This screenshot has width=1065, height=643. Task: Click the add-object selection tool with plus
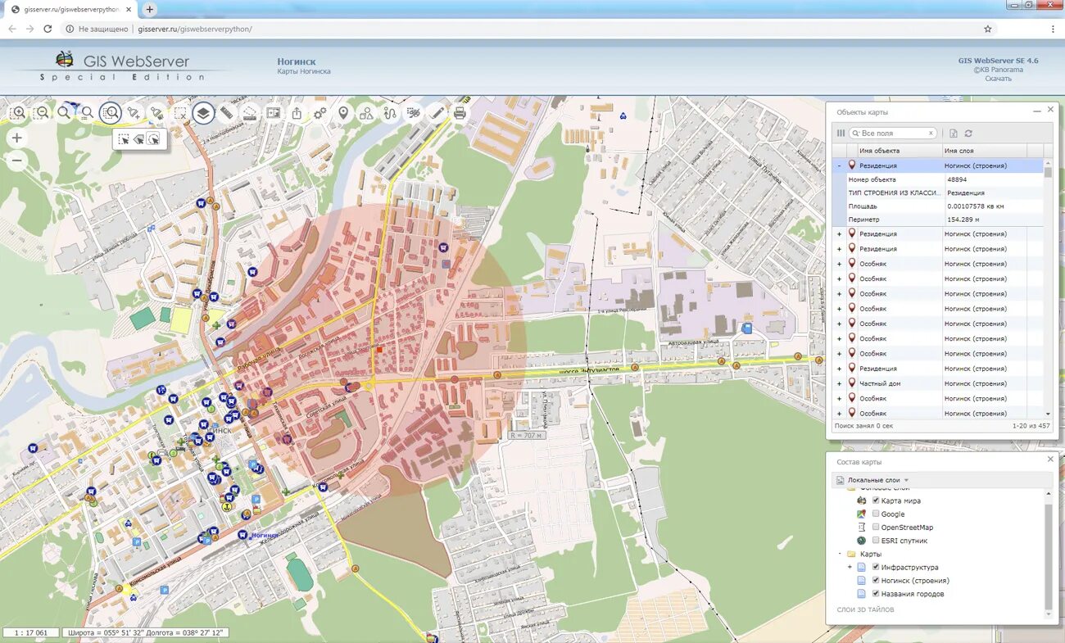(x=134, y=113)
